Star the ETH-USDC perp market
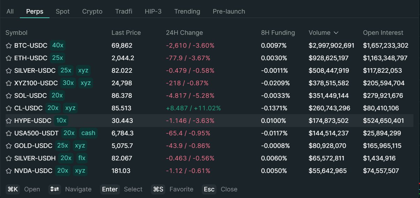Image resolution: width=420 pixels, height=198 pixels. coord(9,58)
